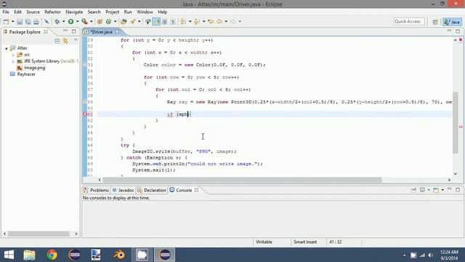Toggle Mark Occurrences highlighted toolbar icon
The width and height of the screenshot is (465, 262).
coord(156,21)
